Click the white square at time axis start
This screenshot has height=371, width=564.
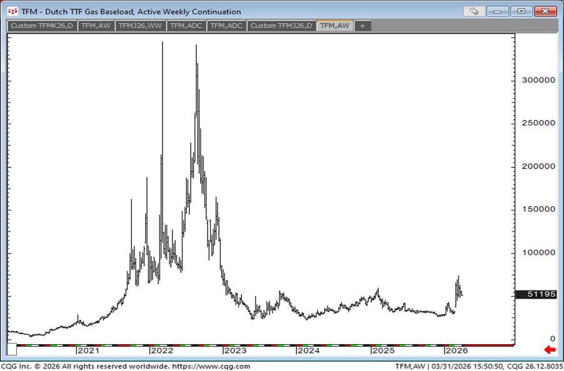pos(12,350)
